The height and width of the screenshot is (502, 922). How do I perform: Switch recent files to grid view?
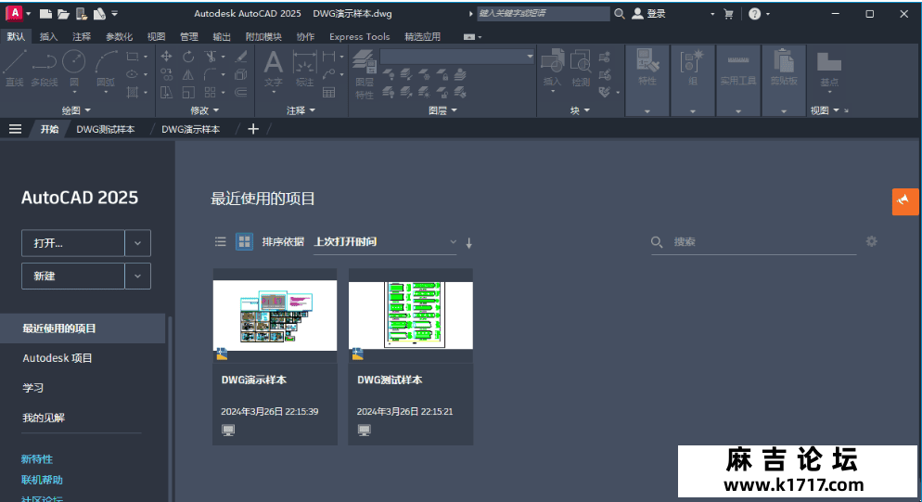pyautogui.click(x=244, y=241)
